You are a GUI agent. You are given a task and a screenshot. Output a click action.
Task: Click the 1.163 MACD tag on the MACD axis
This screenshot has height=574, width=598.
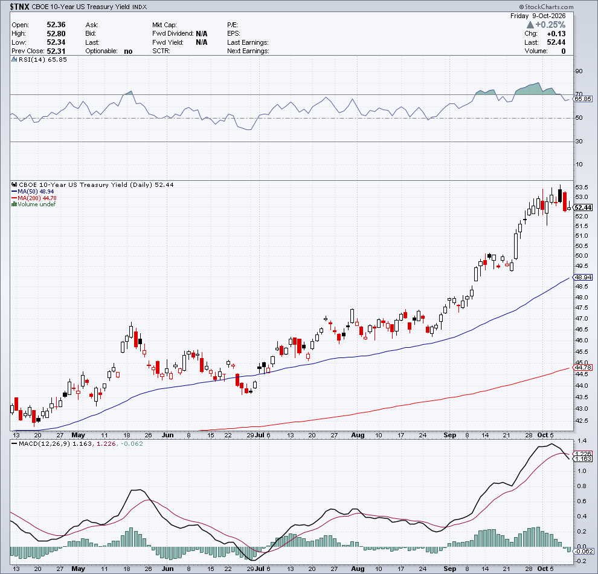[x=584, y=458]
